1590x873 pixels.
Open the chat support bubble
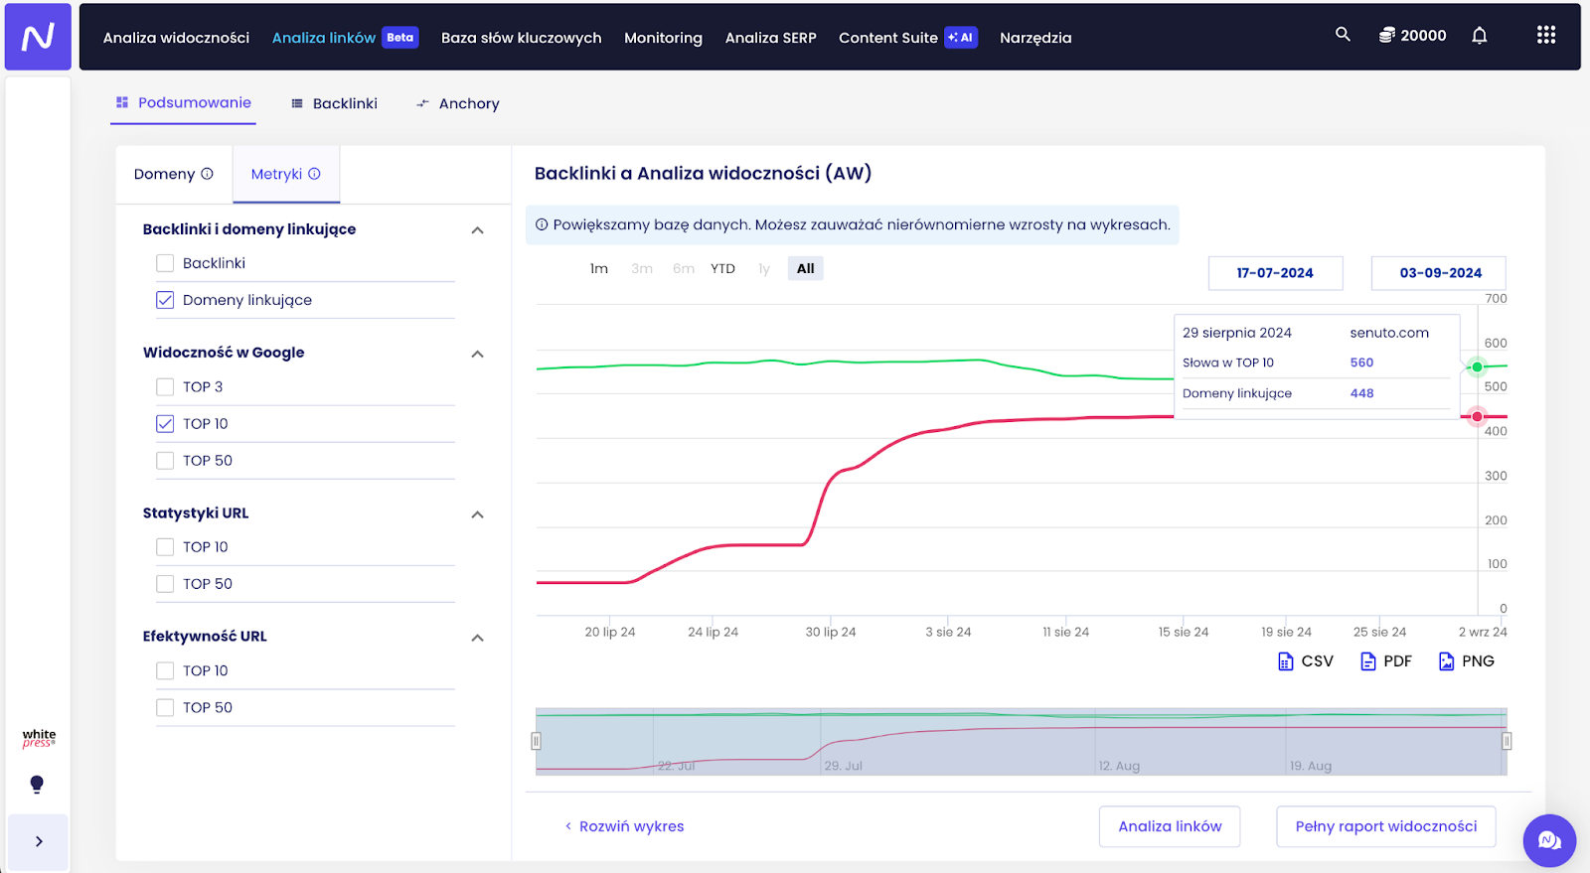point(1548,840)
